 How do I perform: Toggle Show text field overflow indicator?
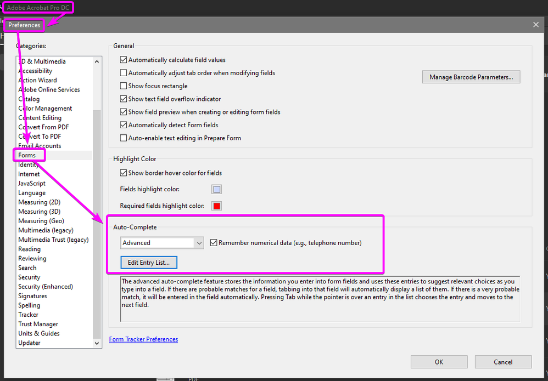click(124, 99)
